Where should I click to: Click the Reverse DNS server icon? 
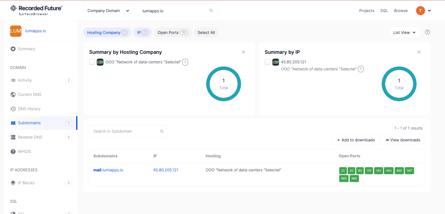point(13,137)
